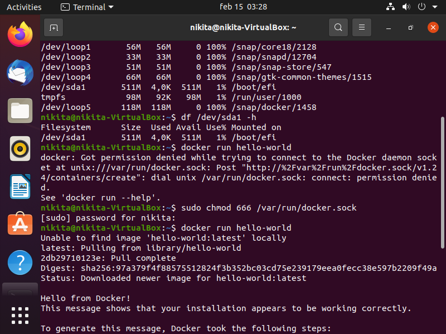This screenshot has width=446, height=334.
Task: Open the Files manager in the dock
Action: pos(20,111)
